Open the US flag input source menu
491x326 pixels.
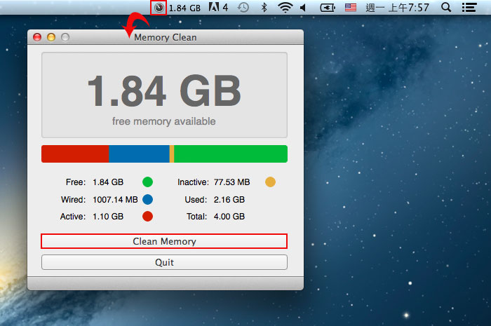[351, 7]
